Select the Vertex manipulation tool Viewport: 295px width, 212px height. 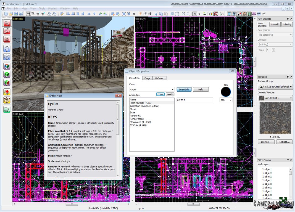point(7,100)
